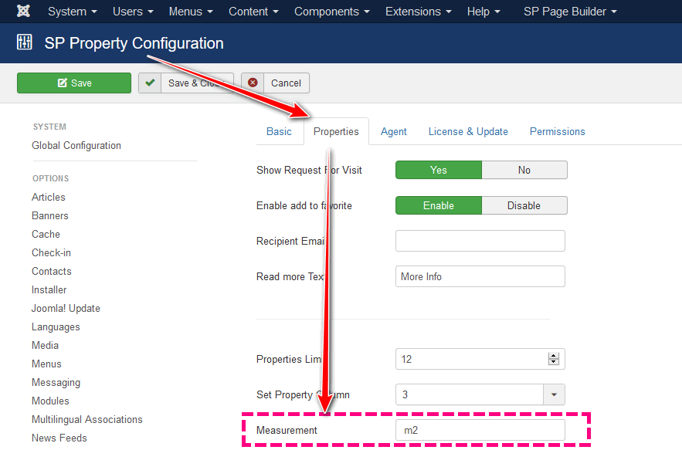This screenshot has height=450, width=682.
Task: Open Joomla! Update options
Action: coord(66,308)
